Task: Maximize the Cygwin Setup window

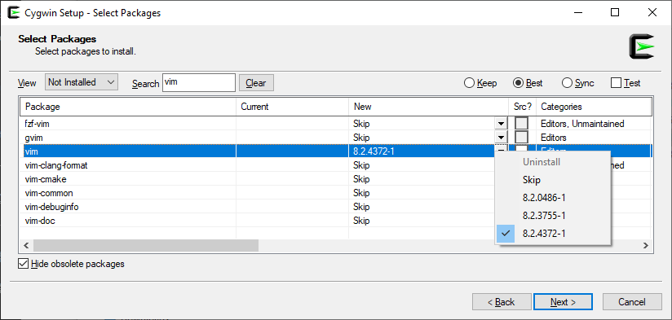Action: click(x=615, y=13)
